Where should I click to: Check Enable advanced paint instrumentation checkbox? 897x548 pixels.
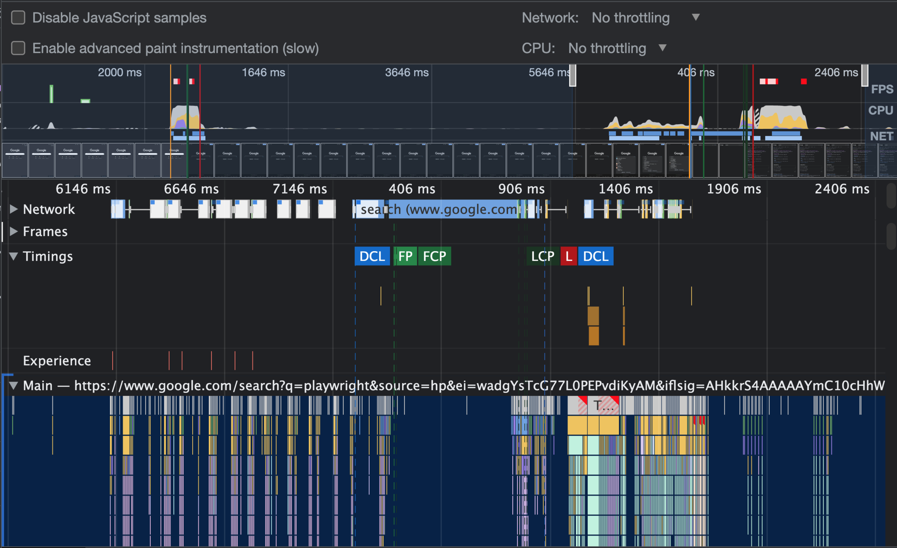tap(18, 48)
